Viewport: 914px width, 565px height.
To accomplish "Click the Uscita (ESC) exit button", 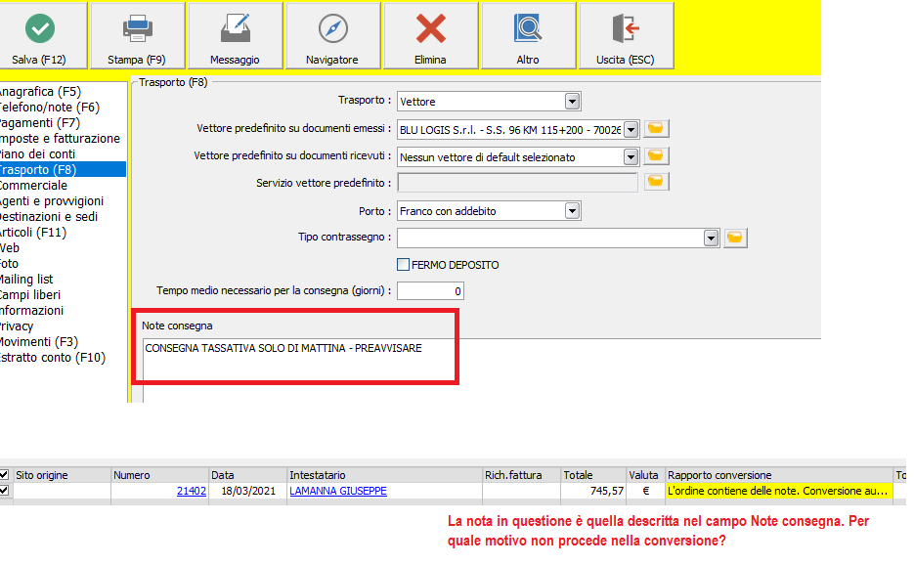I will (626, 35).
